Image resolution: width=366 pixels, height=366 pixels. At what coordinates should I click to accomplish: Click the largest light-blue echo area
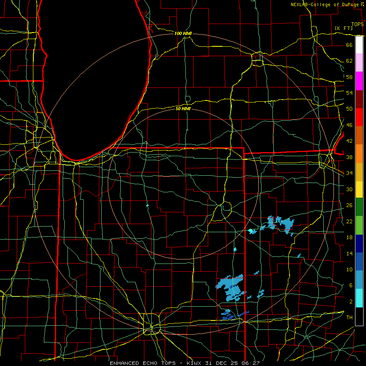231,288
